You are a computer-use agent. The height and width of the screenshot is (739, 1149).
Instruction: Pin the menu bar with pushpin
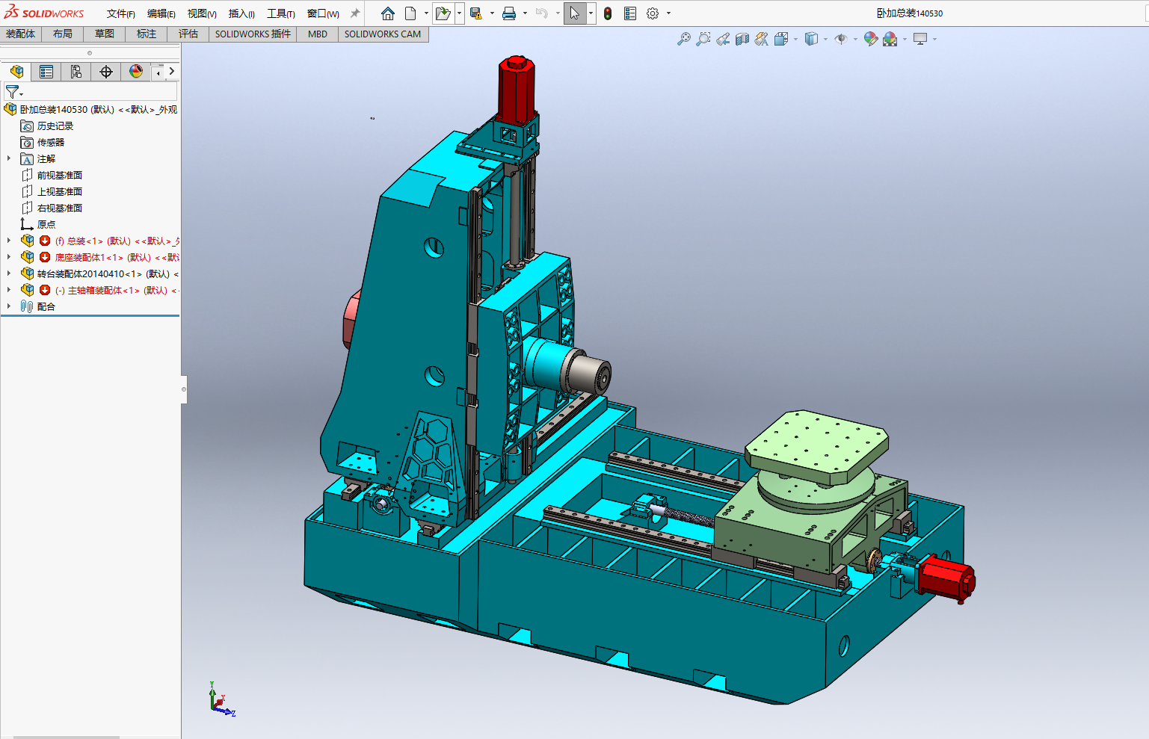(355, 13)
